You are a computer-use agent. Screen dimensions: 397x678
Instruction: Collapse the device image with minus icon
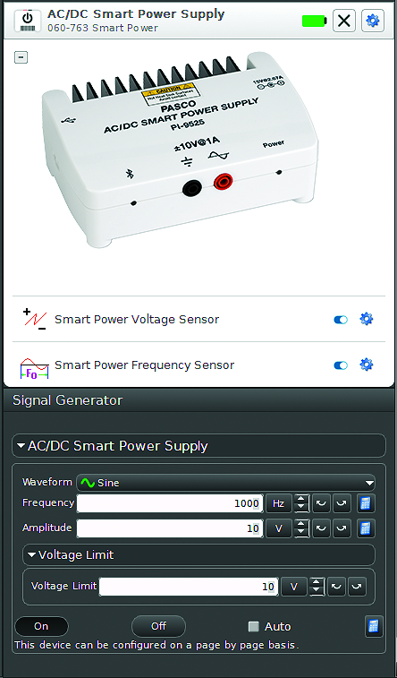point(21,57)
